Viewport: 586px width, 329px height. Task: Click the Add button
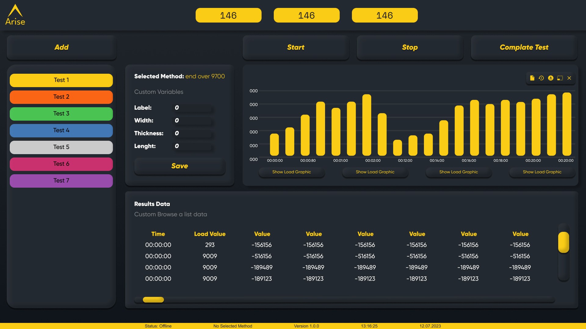pyautogui.click(x=61, y=47)
